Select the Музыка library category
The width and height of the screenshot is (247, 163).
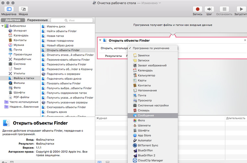click(19, 45)
